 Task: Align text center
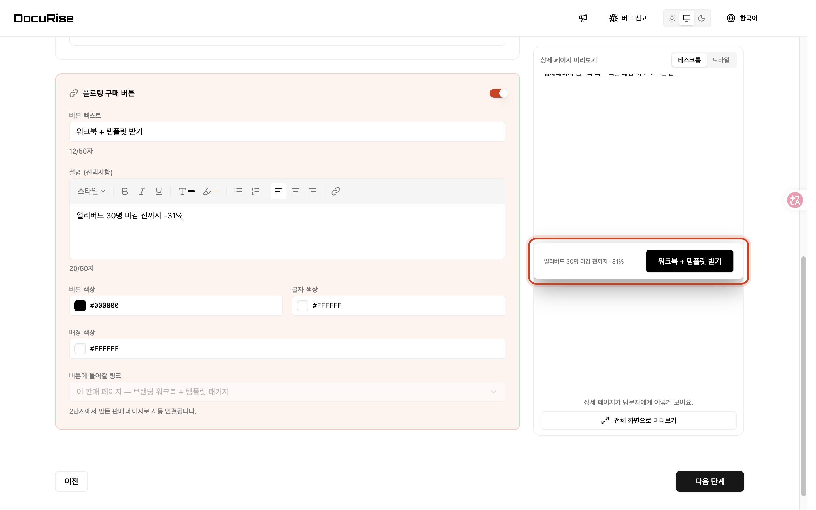[296, 191]
